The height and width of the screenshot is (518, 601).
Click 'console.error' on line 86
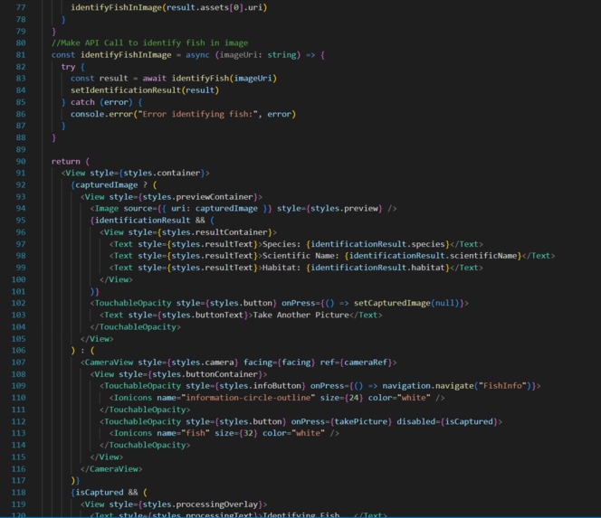pyautogui.click(x=101, y=114)
